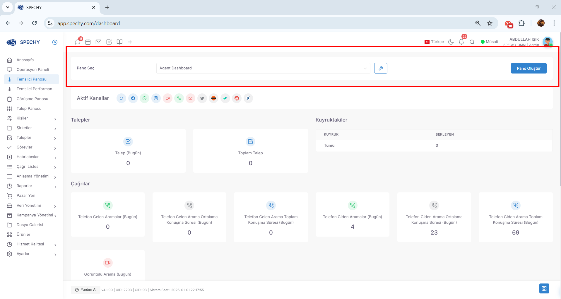
Task: Open the tasks checkmark icon in the top toolbar
Action: click(109, 42)
